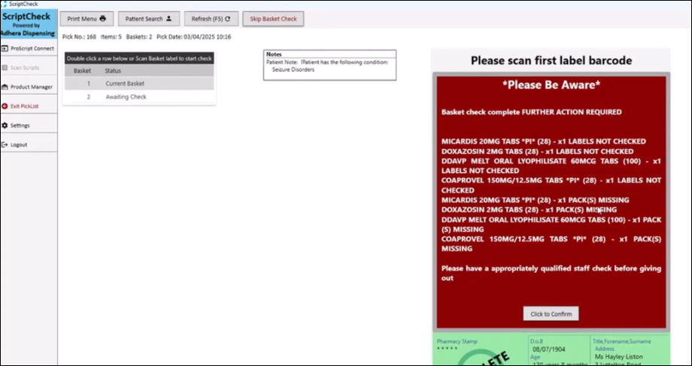Click the Logout arrow icon
This screenshot has height=366, width=692.
tap(5, 144)
